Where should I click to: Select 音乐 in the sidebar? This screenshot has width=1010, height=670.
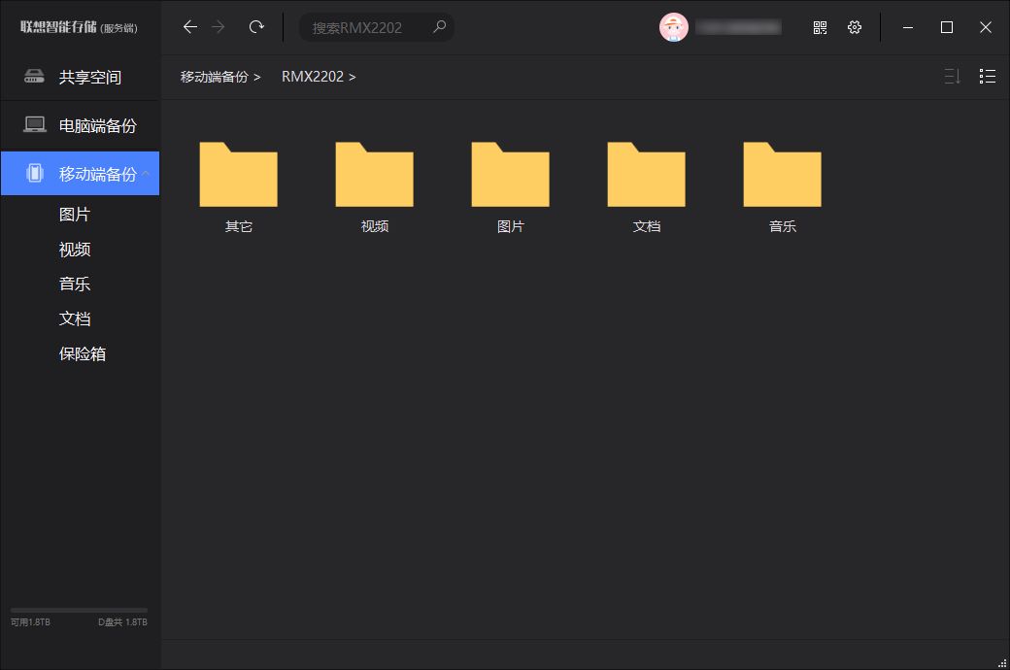(x=75, y=285)
